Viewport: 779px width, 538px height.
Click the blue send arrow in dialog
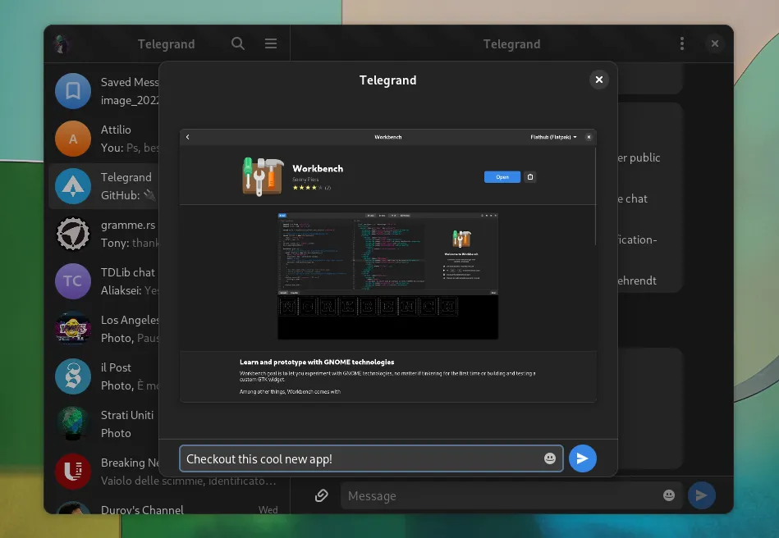coord(582,458)
